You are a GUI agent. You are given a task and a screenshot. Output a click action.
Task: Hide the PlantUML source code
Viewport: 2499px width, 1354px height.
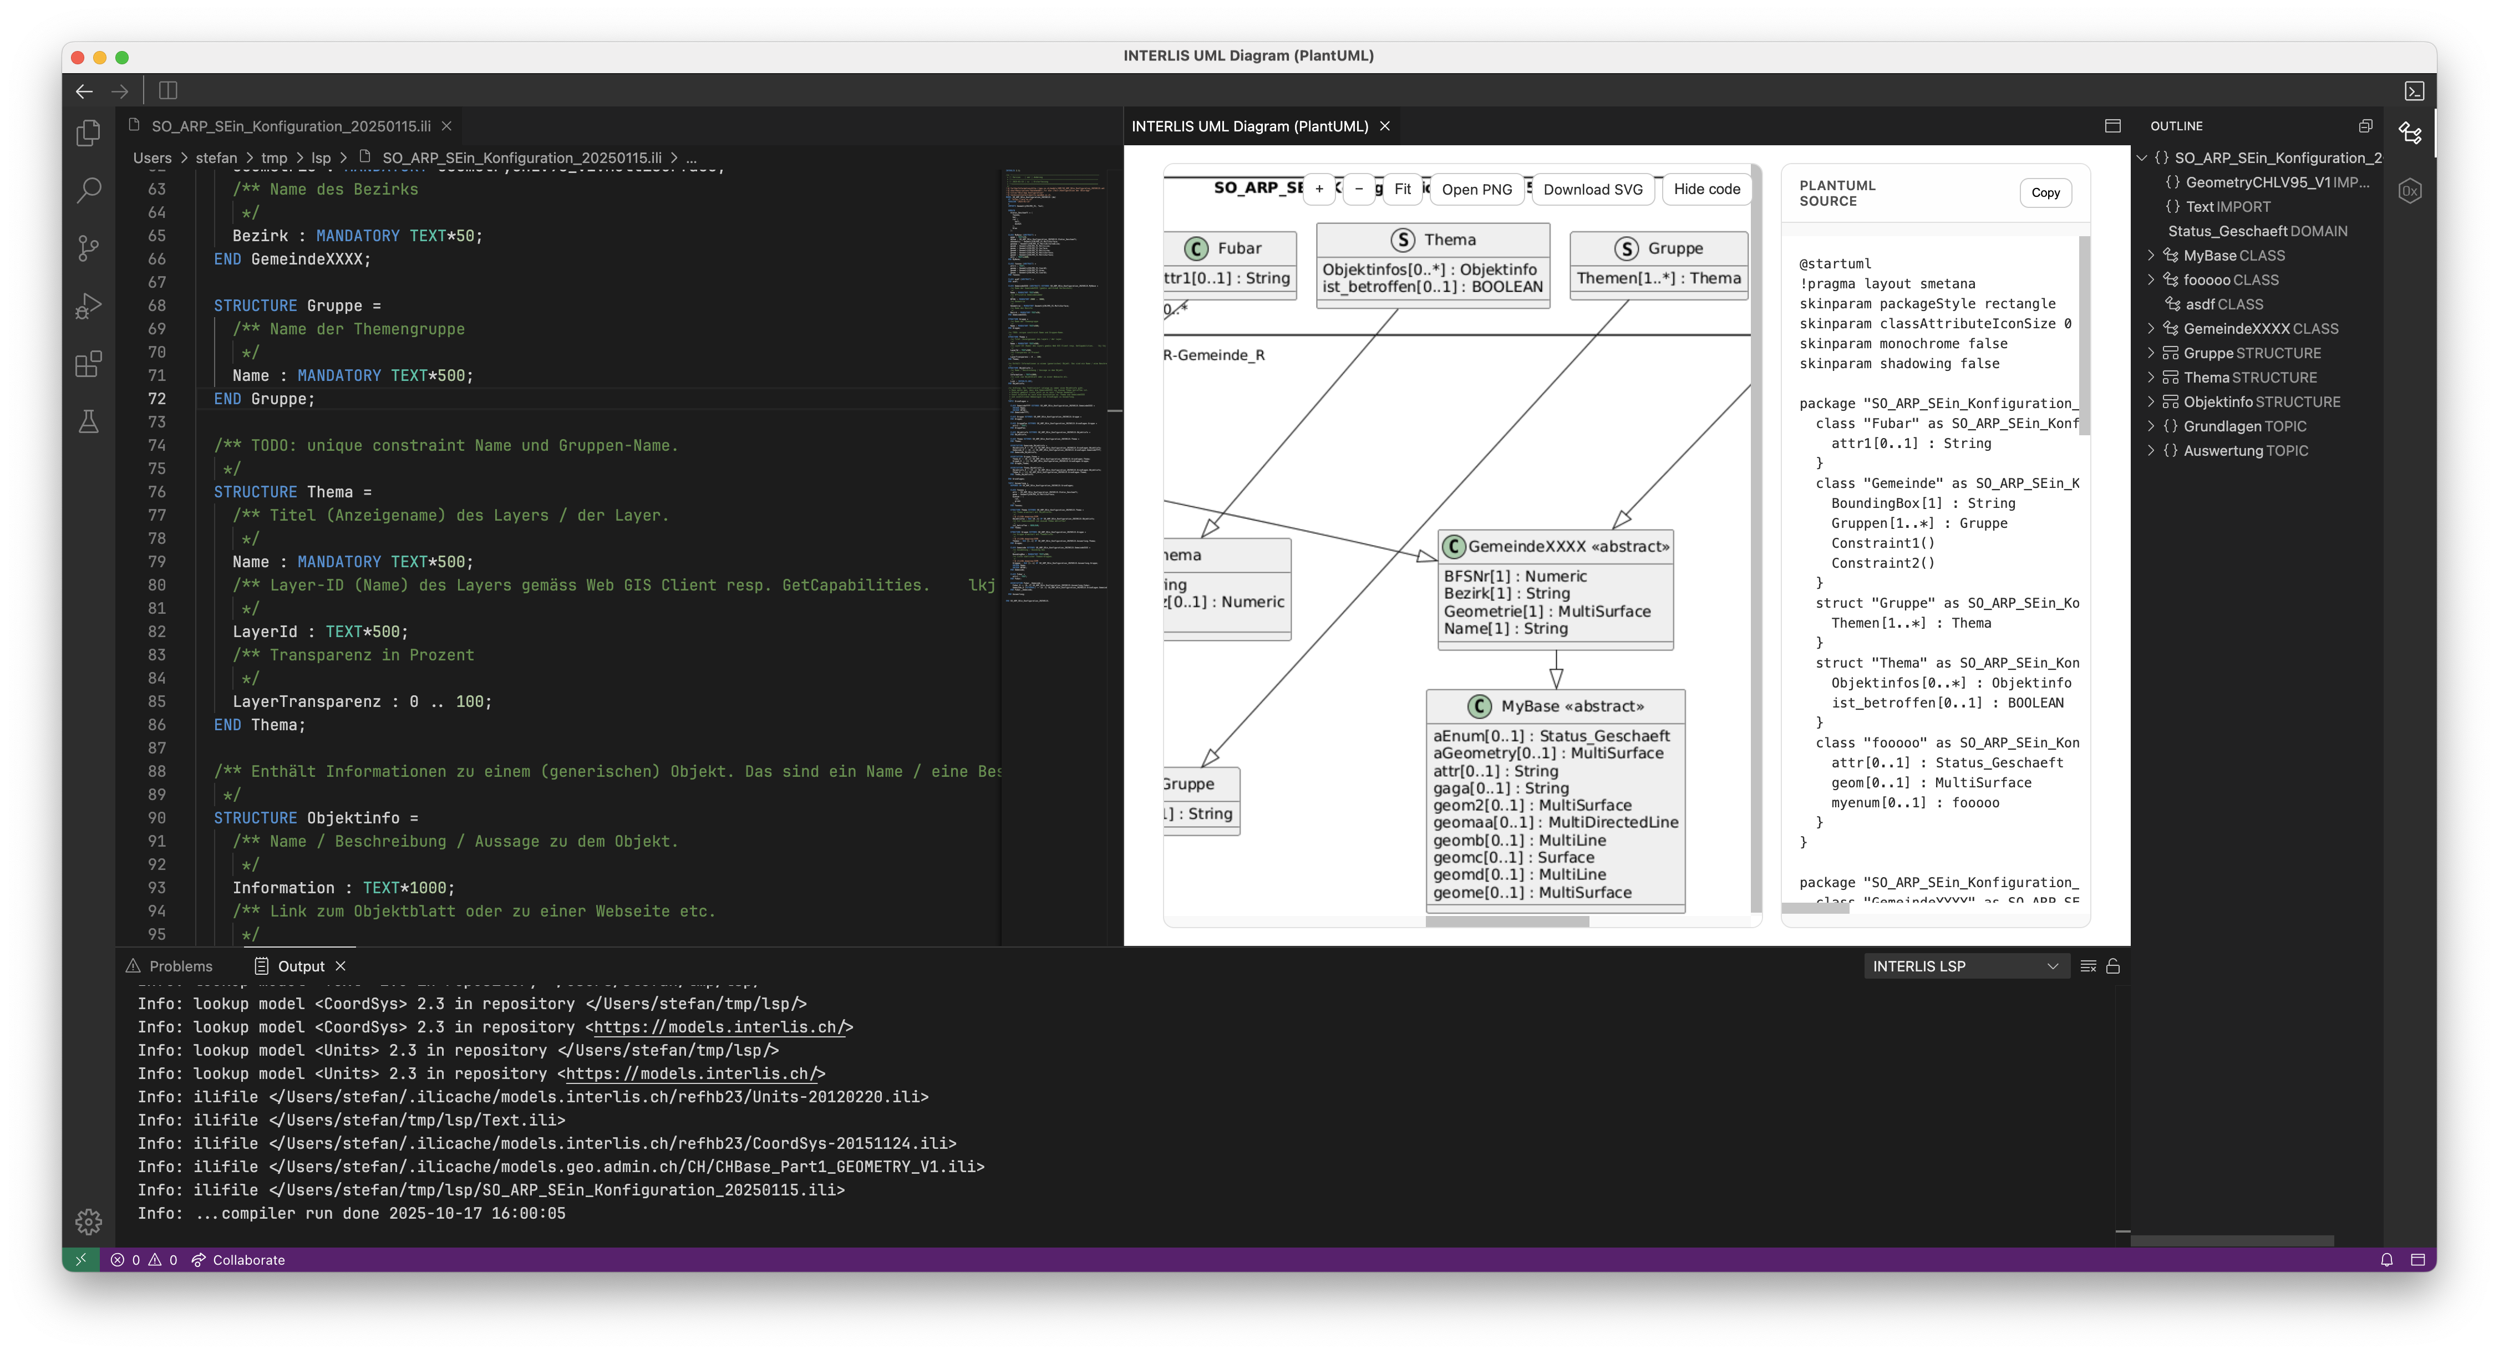[1706, 189]
